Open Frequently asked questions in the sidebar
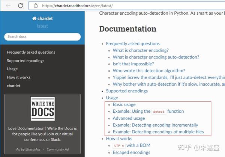 [x=31, y=52]
